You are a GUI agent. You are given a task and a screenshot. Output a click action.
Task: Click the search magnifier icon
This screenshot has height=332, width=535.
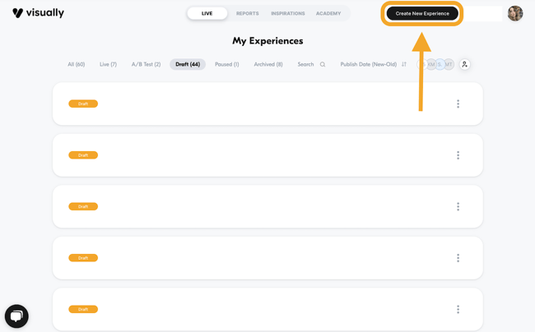coord(323,64)
